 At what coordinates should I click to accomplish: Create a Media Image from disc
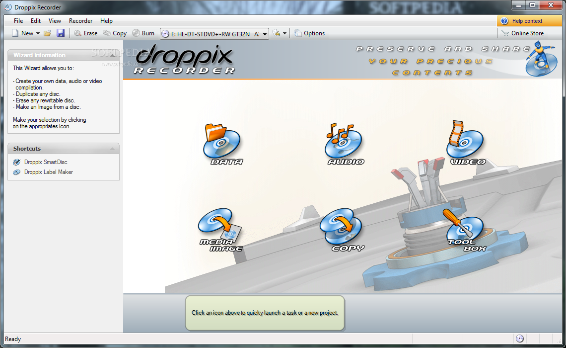[220, 230]
